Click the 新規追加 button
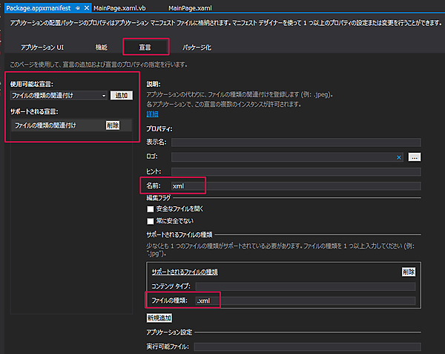 click(x=159, y=316)
